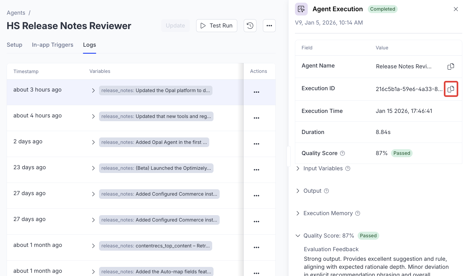The image size is (466, 276).
Task: Open actions menu for the 3-hours-ago log
Action: [256, 92]
